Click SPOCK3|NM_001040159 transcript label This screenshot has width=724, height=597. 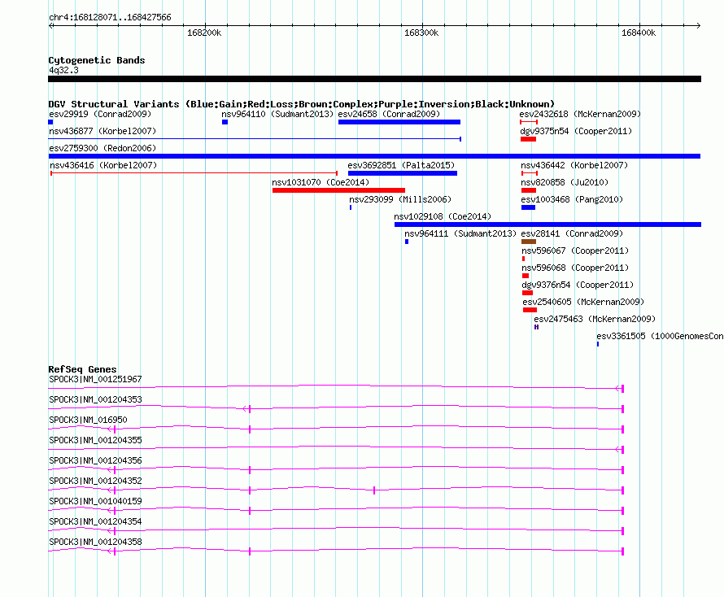coord(95,501)
